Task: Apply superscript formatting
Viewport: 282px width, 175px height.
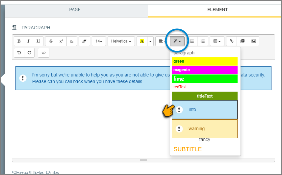Action: coord(61,41)
